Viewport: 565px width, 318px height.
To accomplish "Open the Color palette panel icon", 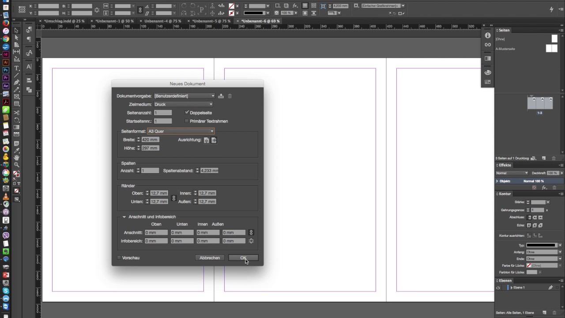I will 488,72.
